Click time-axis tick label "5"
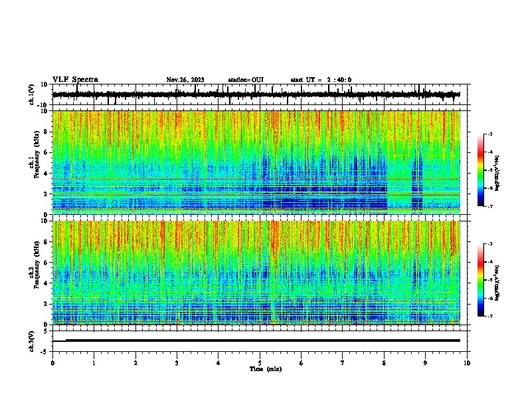Screen dimensions: 526x407 click(x=260, y=363)
